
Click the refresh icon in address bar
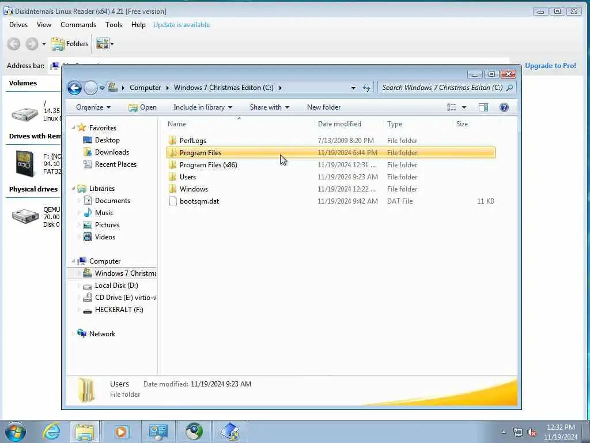click(366, 88)
